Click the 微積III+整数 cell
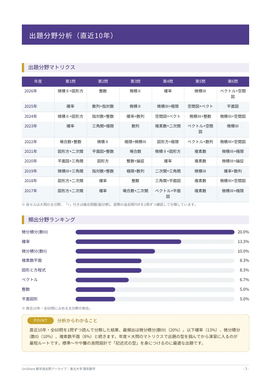Image resolution: width=271 pixels, height=384 pixels. [200, 116]
